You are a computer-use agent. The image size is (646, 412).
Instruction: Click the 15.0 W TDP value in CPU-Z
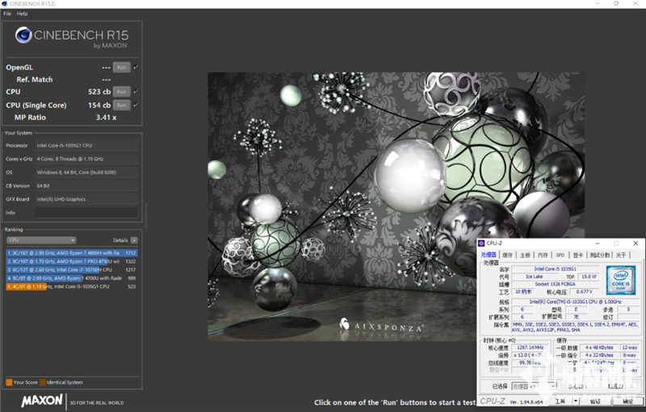589,277
